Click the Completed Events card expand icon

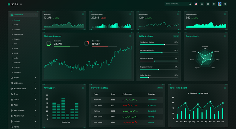click(130, 14)
